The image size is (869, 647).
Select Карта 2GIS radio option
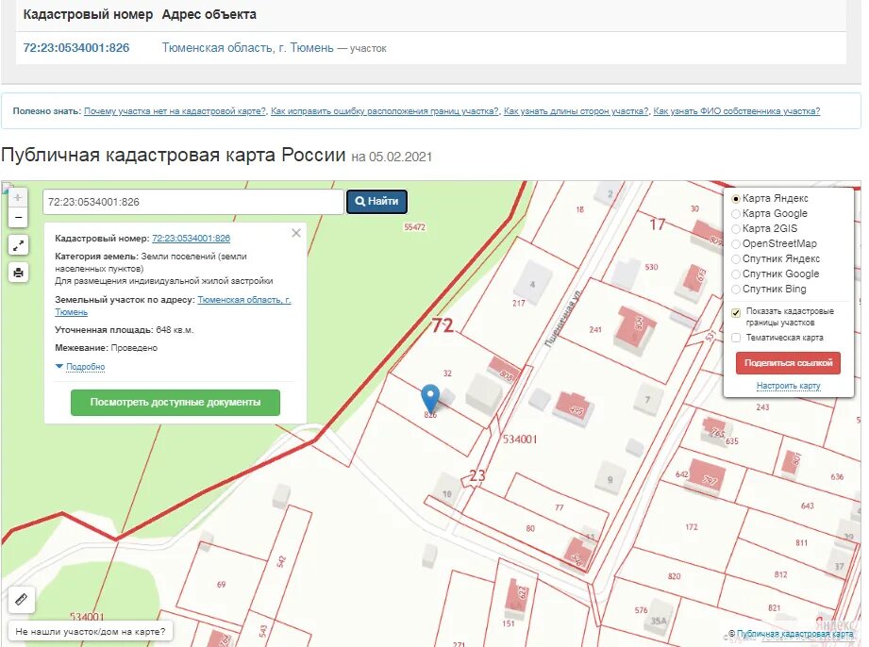(736, 229)
